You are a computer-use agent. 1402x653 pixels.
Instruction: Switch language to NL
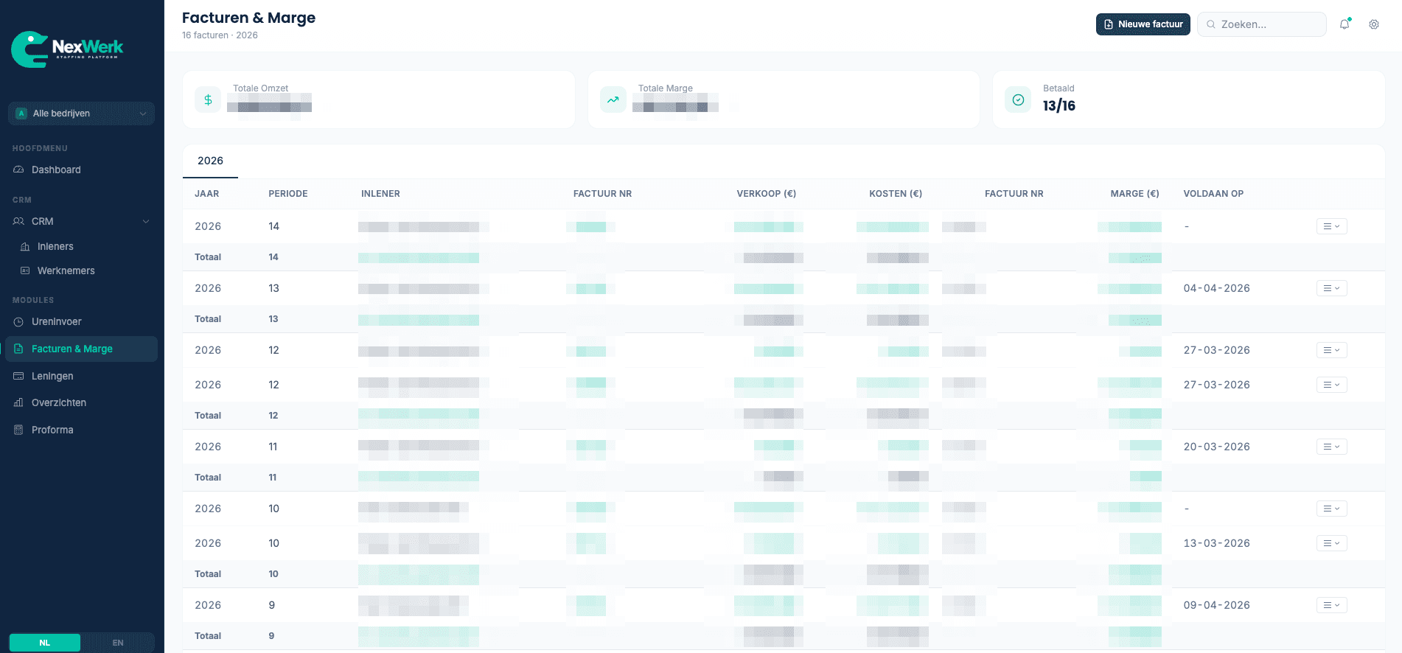[x=45, y=643]
